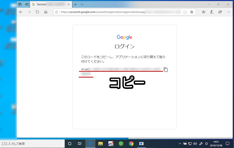Show hidden system tray icons
The width and height of the screenshot is (234, 148).
coord(180,144)
